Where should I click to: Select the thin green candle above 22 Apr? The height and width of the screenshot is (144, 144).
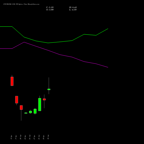pos(26,113)
